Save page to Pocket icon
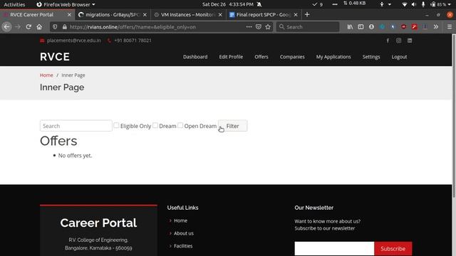 (259, 27)
